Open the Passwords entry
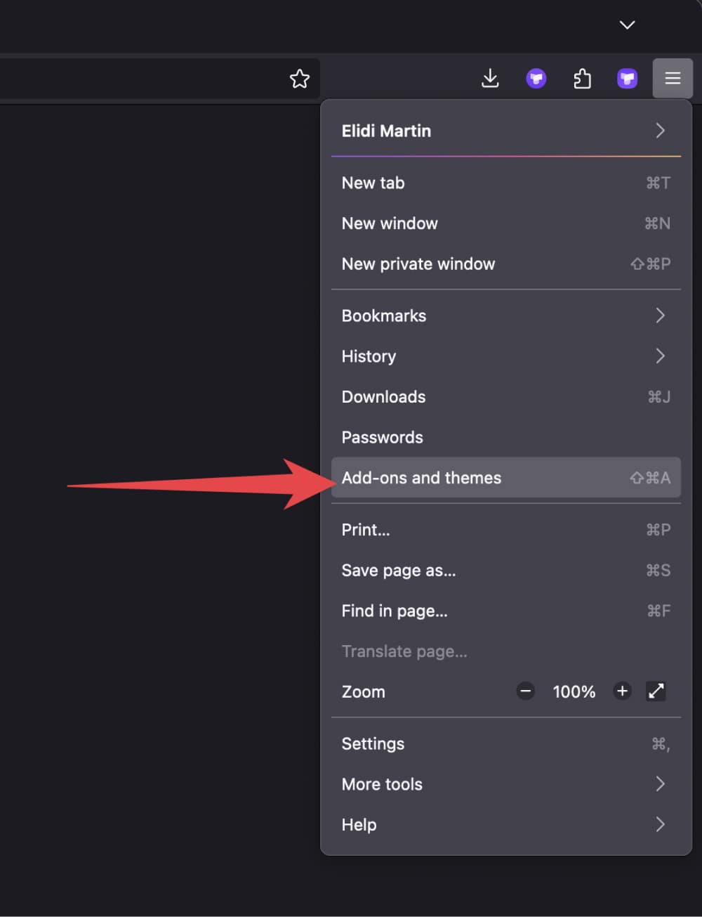The image size is (702, 917). click(506, 437)
